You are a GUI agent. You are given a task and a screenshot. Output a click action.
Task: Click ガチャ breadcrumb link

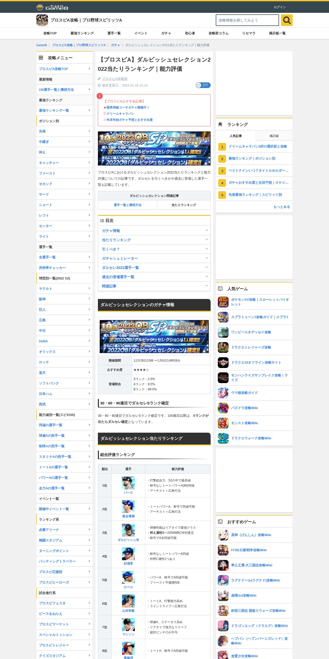116,45
